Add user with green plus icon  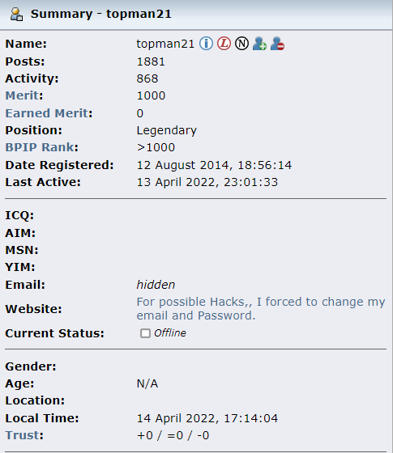259,44
